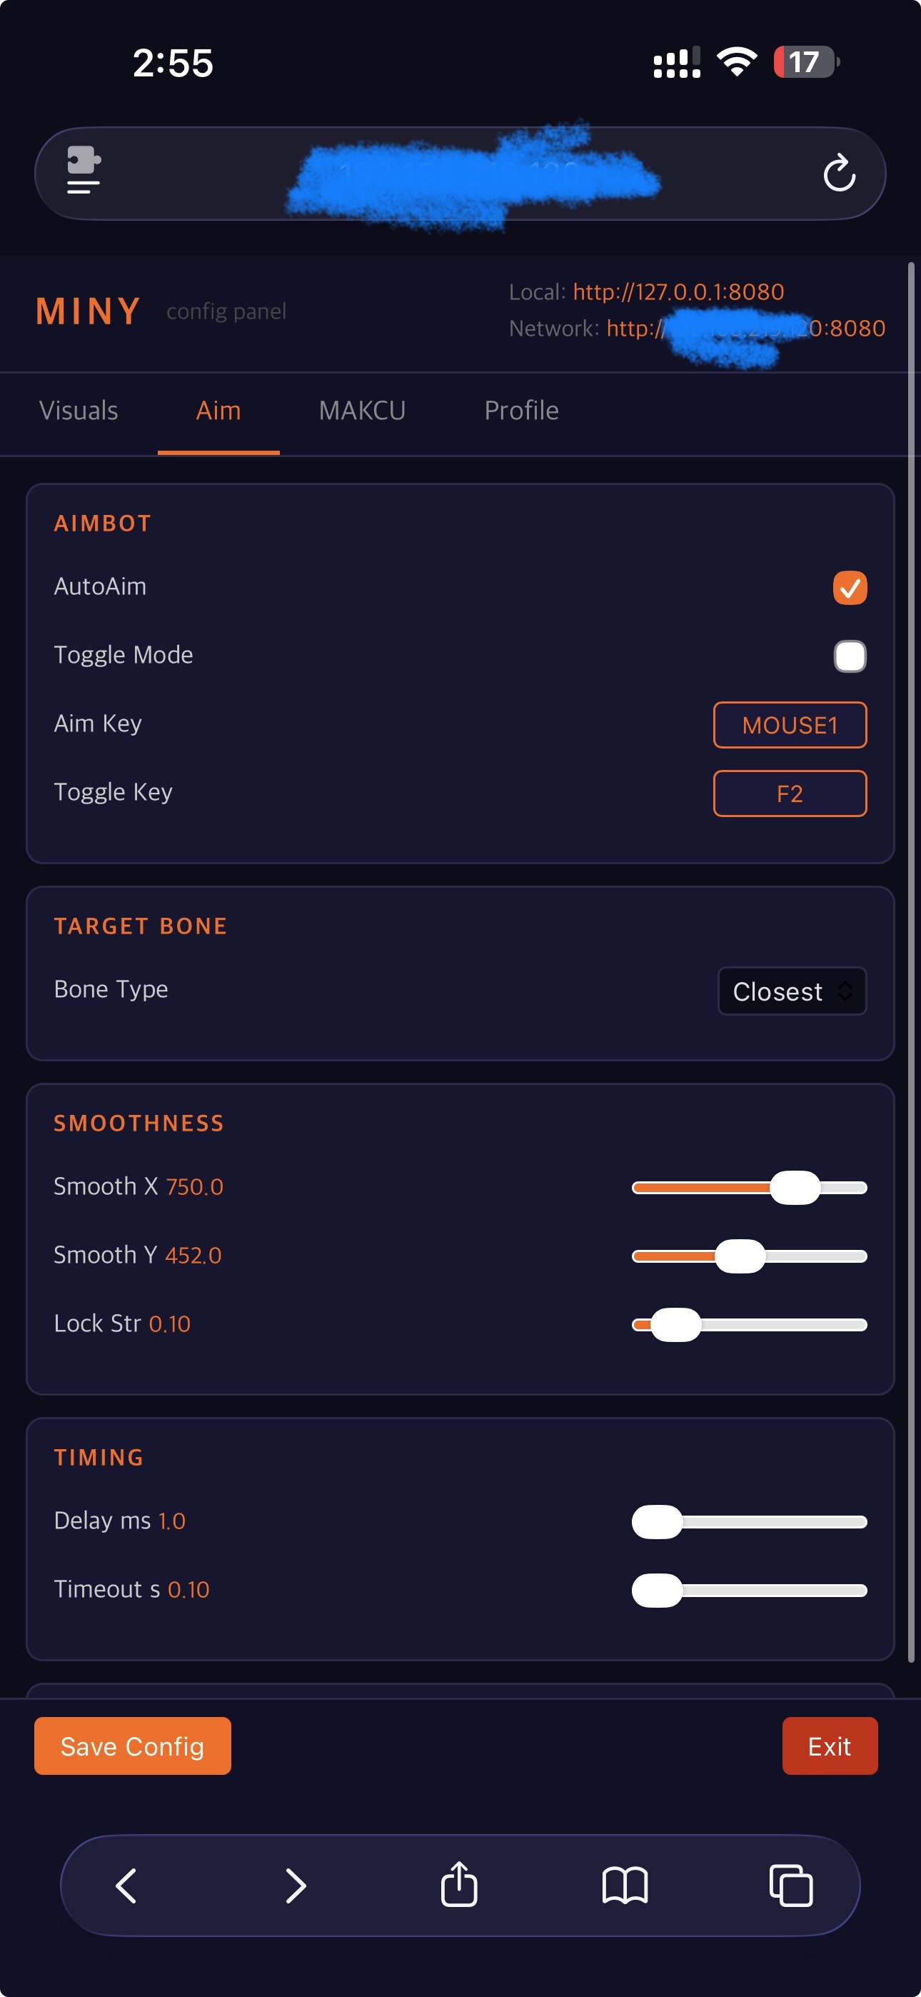Screen dimensions: 921x1997
Task: Open the Local 127.0.0.1:8080 link
Action: pyautogui.click(x=678, y=292)
